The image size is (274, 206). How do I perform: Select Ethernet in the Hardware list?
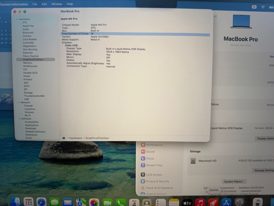tap(28, 53)
